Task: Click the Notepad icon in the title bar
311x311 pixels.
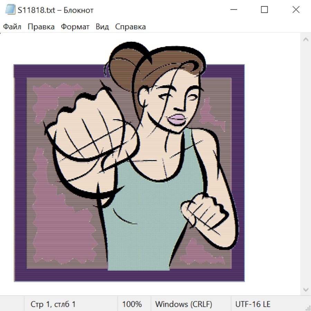Action: pos(10,10)
